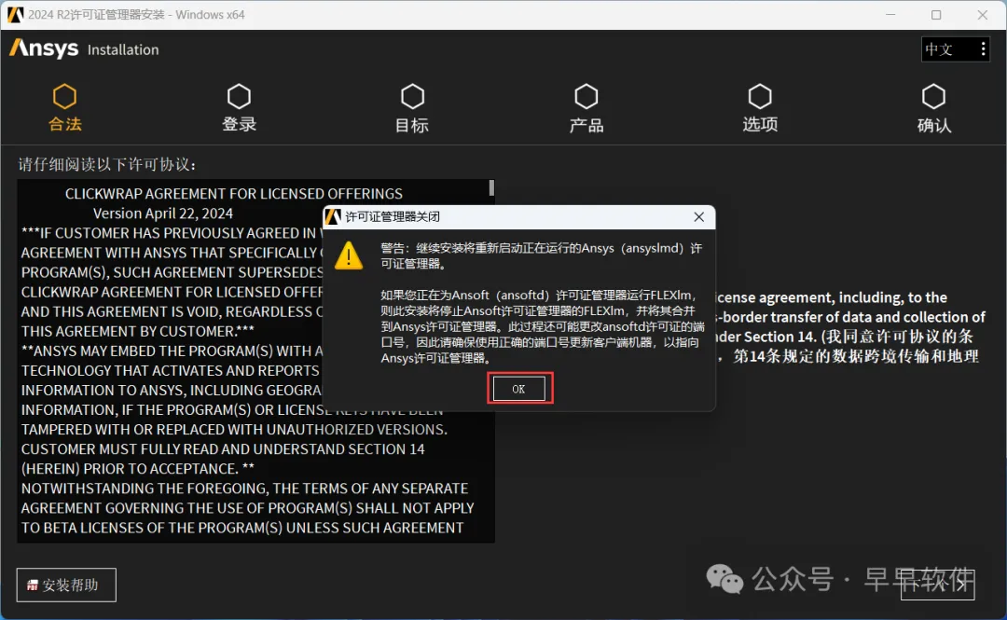Image resolution: width=1007 pixels, height=620 pixels.
Task: Select the 选项 step hexagon icon
Action: pos(760,97)
